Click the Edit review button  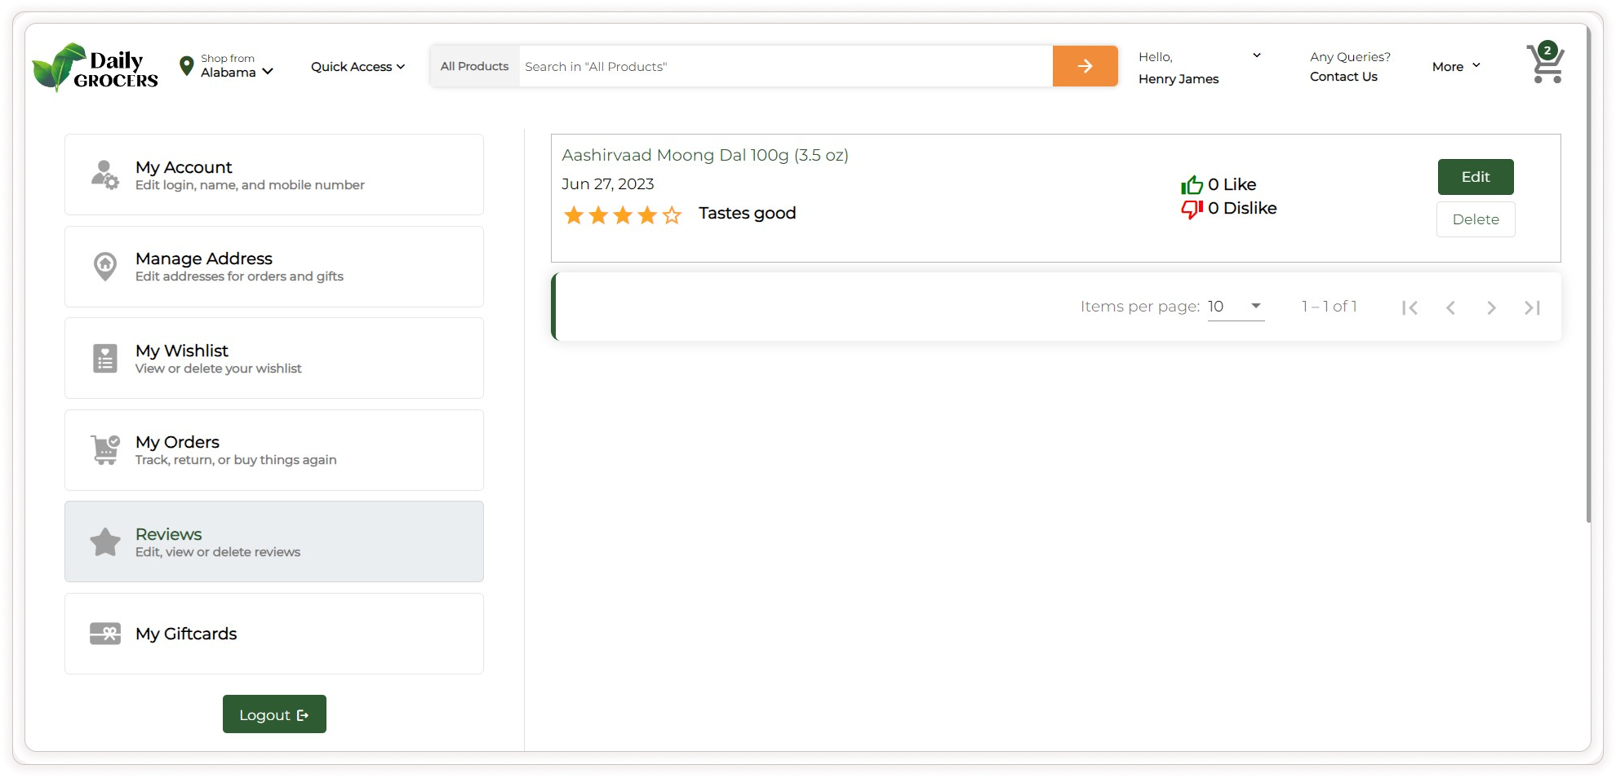(1475, 177)
